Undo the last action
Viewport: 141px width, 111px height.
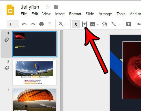[x=24, y=24]
